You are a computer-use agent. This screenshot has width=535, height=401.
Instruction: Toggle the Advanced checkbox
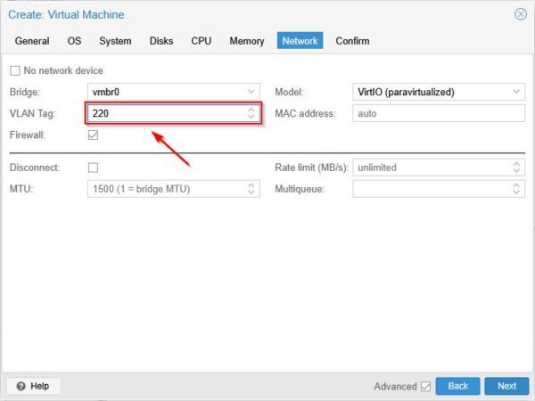425,387
